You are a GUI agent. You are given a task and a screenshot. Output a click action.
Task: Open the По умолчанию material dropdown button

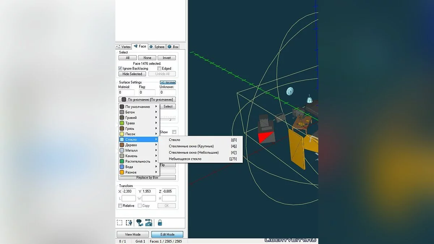point(147,99)
